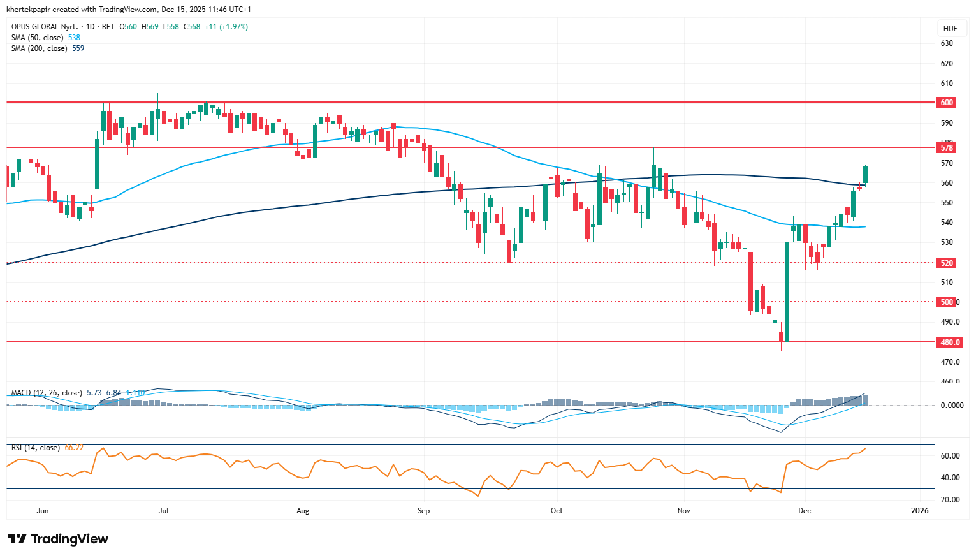
Task: Click the SMA (200, close) legend
Action: coord(40,48)
